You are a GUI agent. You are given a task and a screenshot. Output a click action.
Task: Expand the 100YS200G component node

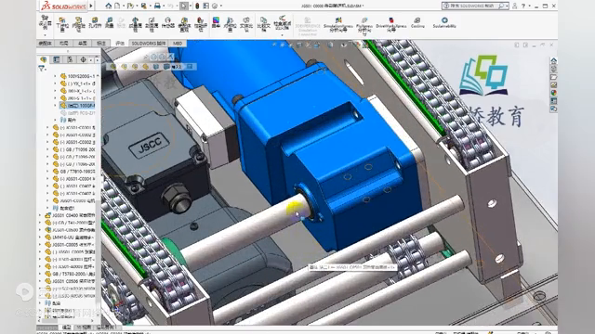56,76
